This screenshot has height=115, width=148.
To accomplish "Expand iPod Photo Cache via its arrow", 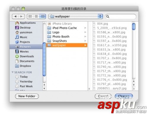I will coord(85,28).
